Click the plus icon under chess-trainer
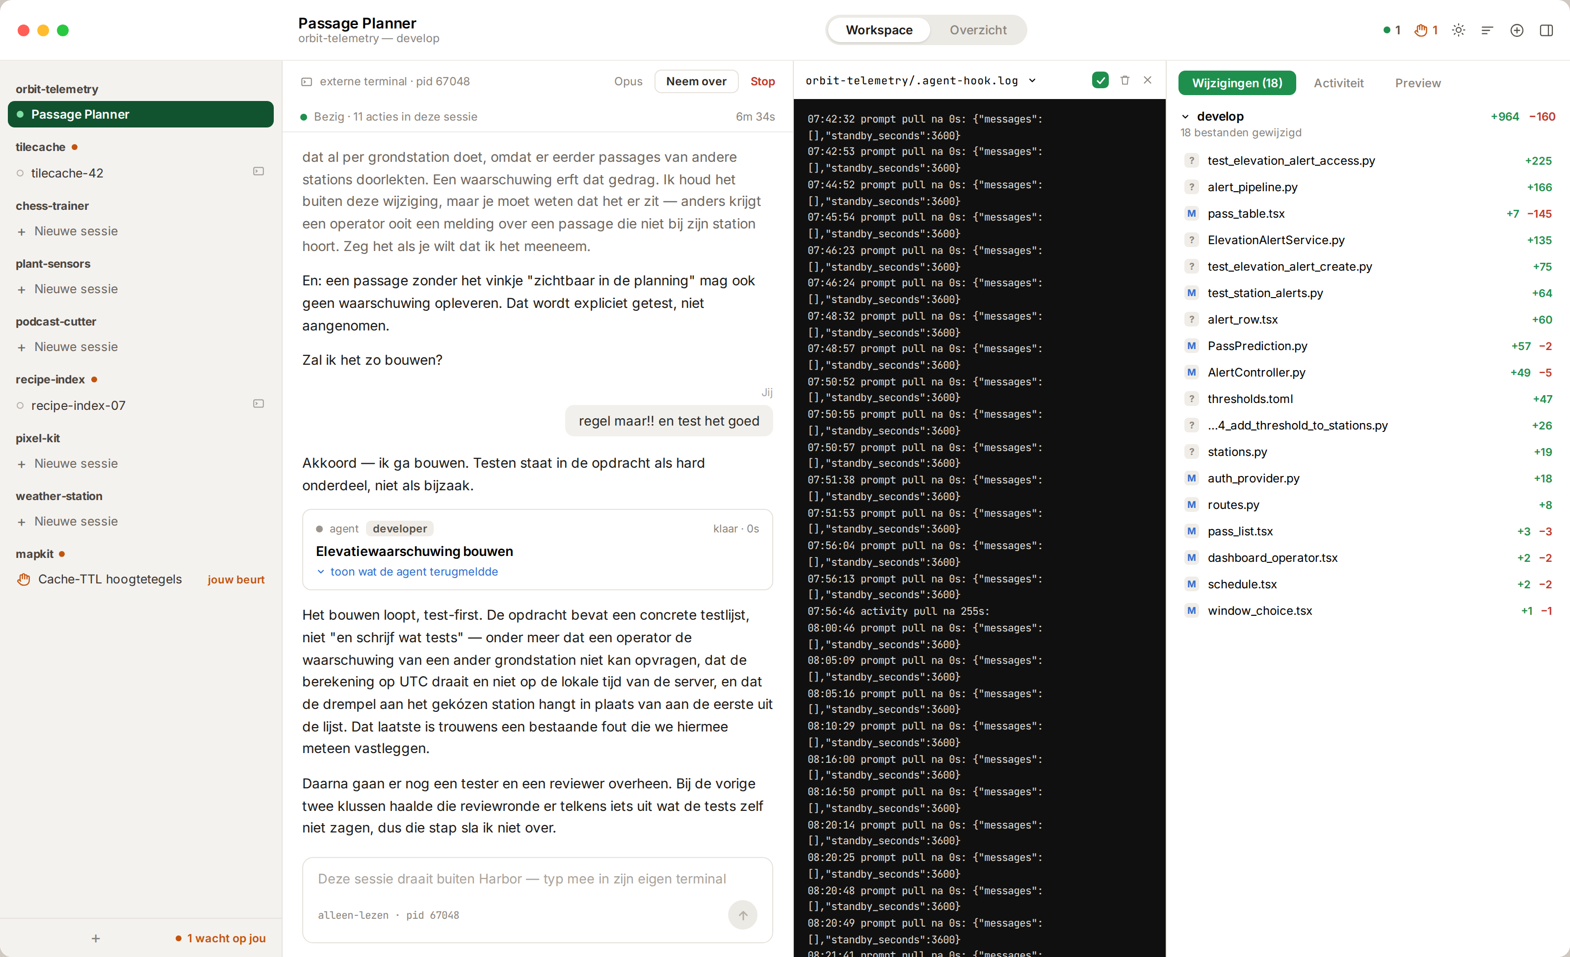The image size is (1570, 957). pos(22,232)
